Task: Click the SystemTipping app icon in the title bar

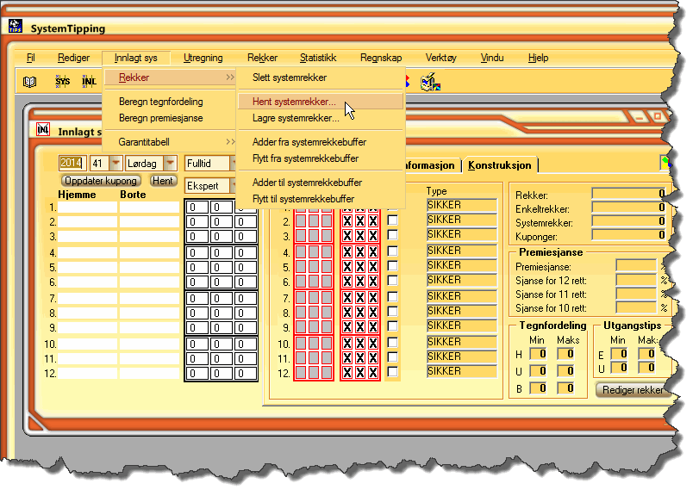Action: coord(16,27)
